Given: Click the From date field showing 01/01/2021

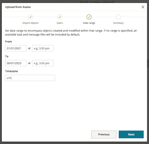Looking at the screenshot, I should (16, 48).
